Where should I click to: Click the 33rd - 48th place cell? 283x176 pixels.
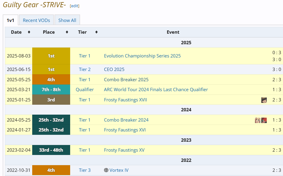pyautogui.click(x=51, y=150)
